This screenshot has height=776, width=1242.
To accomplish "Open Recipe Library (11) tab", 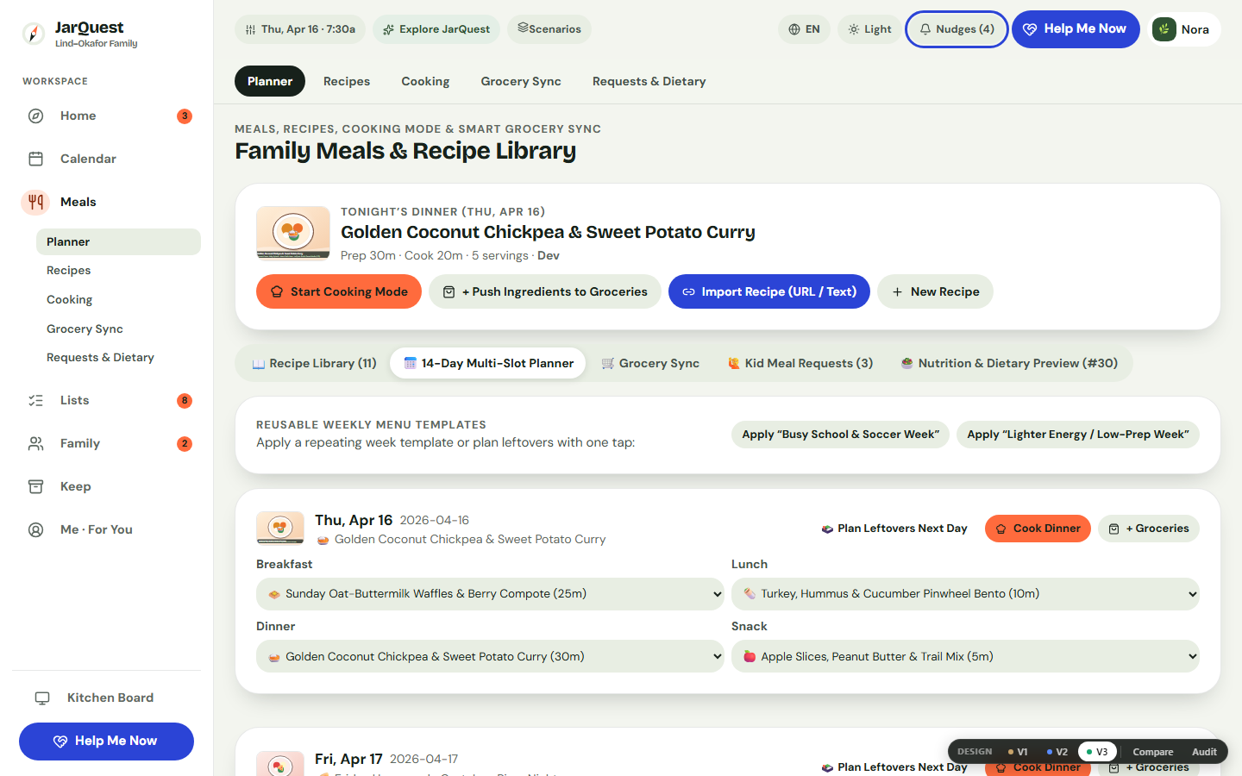I will point(314,363).
